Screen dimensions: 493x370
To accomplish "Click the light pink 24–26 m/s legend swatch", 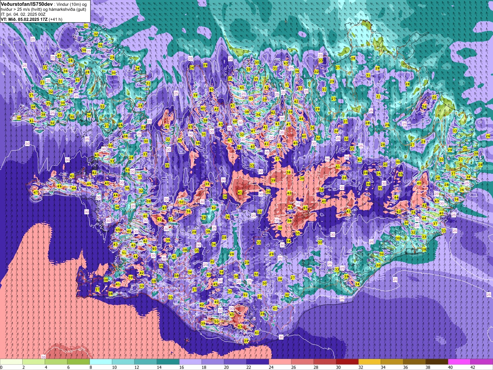I will [280, 362].
